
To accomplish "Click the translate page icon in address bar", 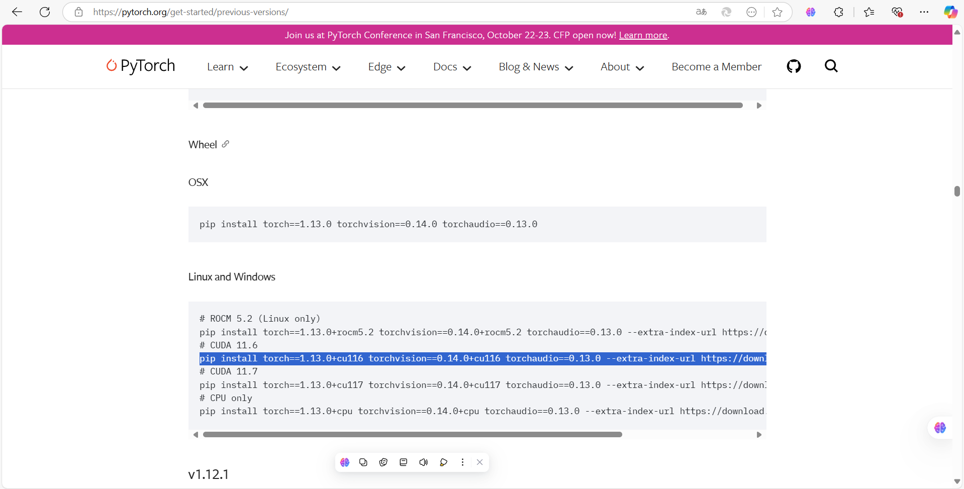I will [701, 12].
